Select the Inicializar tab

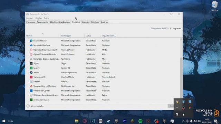76,22
